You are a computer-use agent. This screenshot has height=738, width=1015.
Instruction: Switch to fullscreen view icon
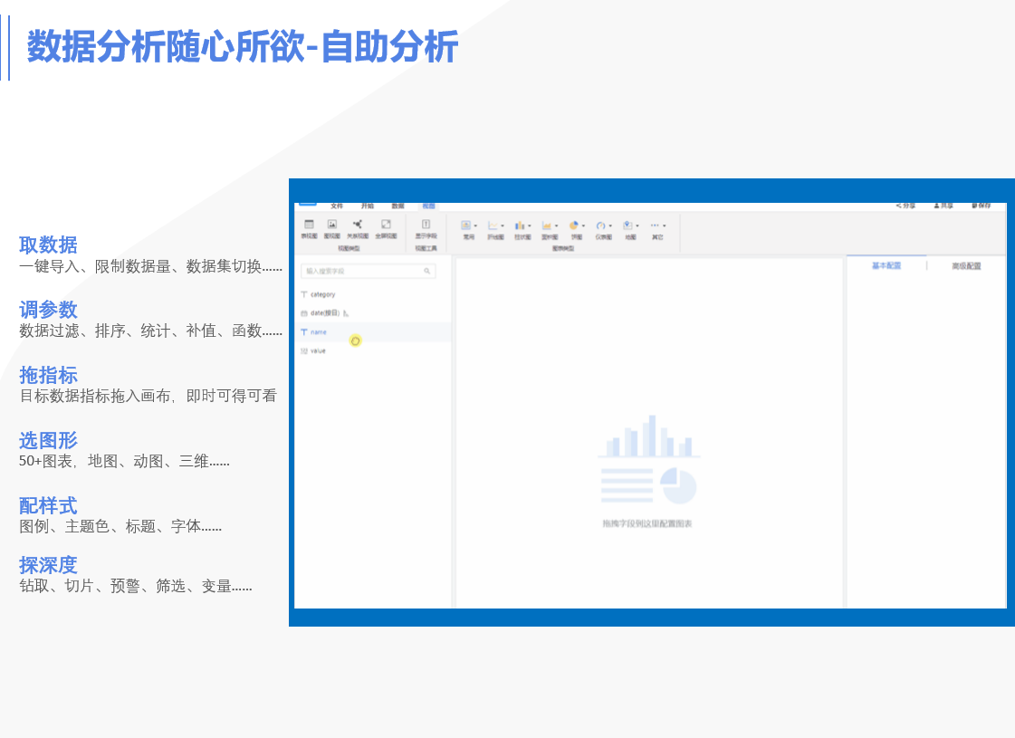coord(386,225)
